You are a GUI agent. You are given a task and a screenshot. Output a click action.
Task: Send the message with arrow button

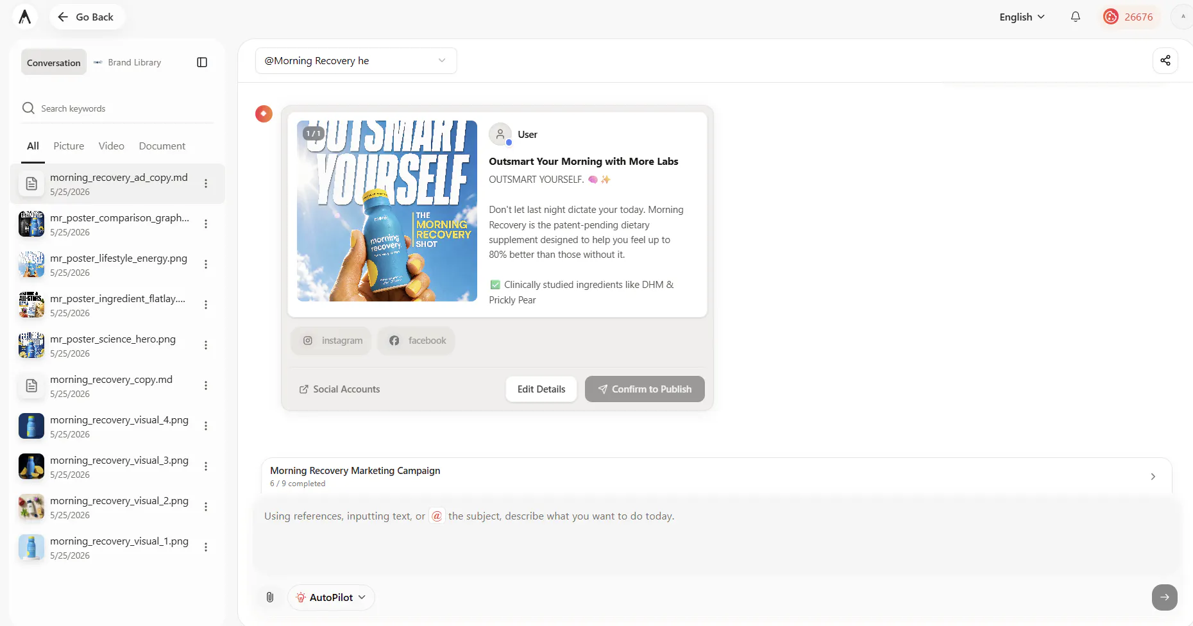[x=1164, y=597]
